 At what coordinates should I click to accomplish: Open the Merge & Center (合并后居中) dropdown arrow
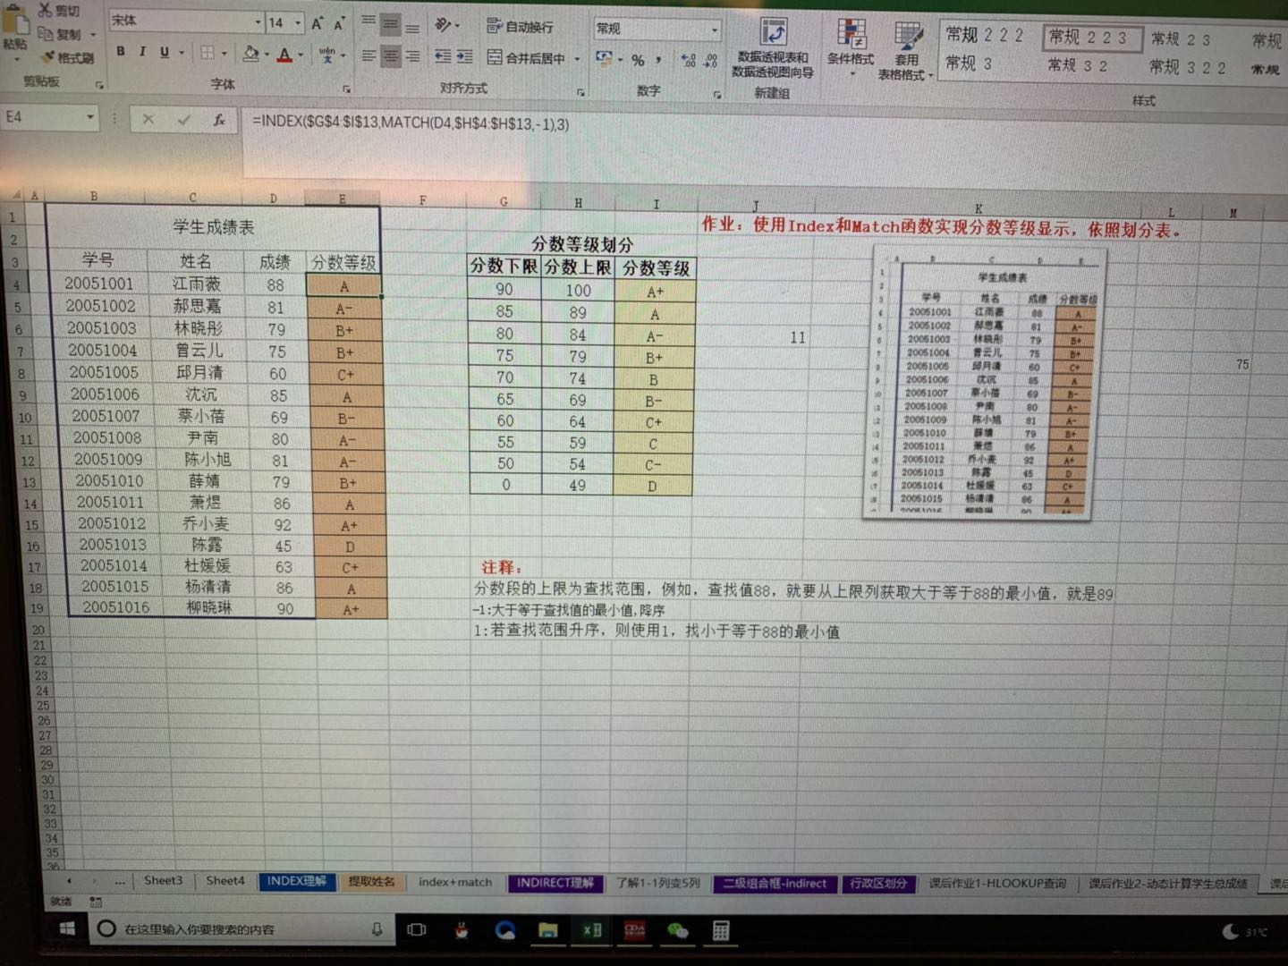(x=577, y=59)
